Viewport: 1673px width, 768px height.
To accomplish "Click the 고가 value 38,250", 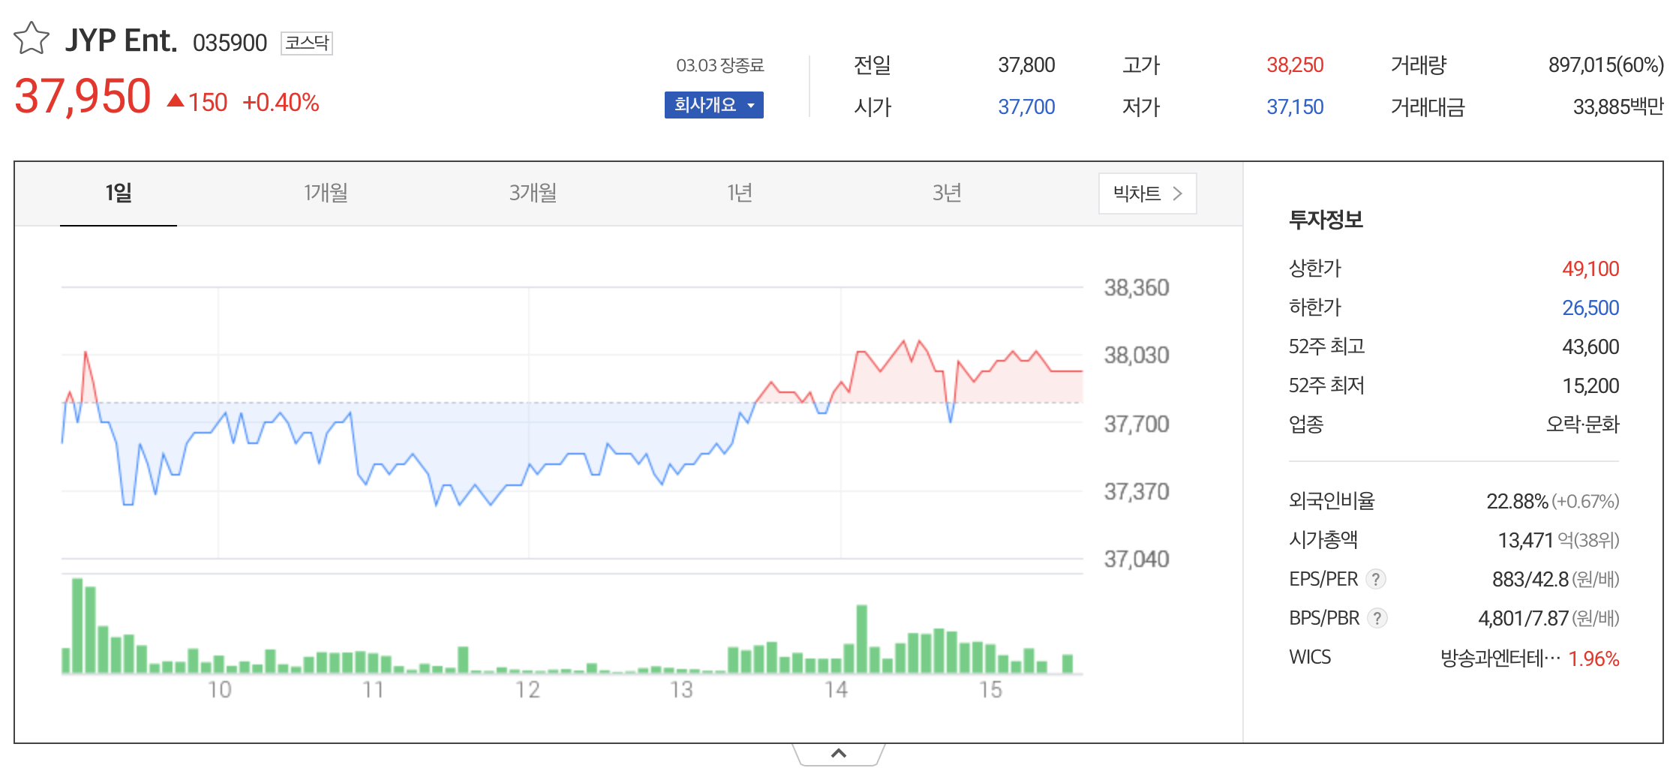I will point(1295,65).
